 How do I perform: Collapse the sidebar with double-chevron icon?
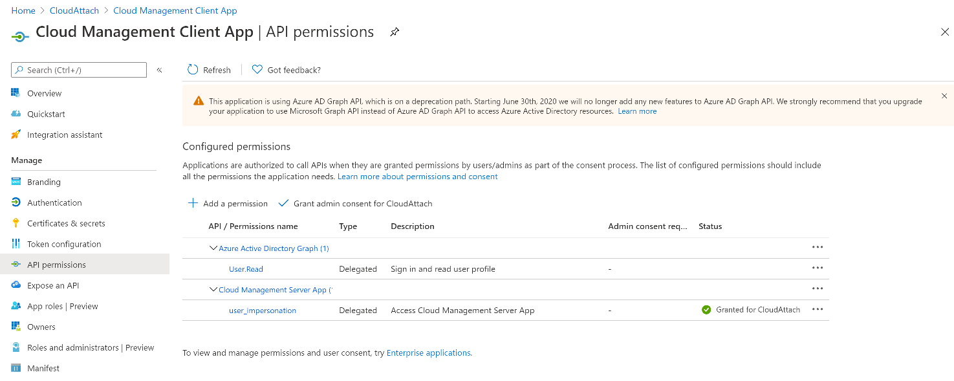[159, 70]
